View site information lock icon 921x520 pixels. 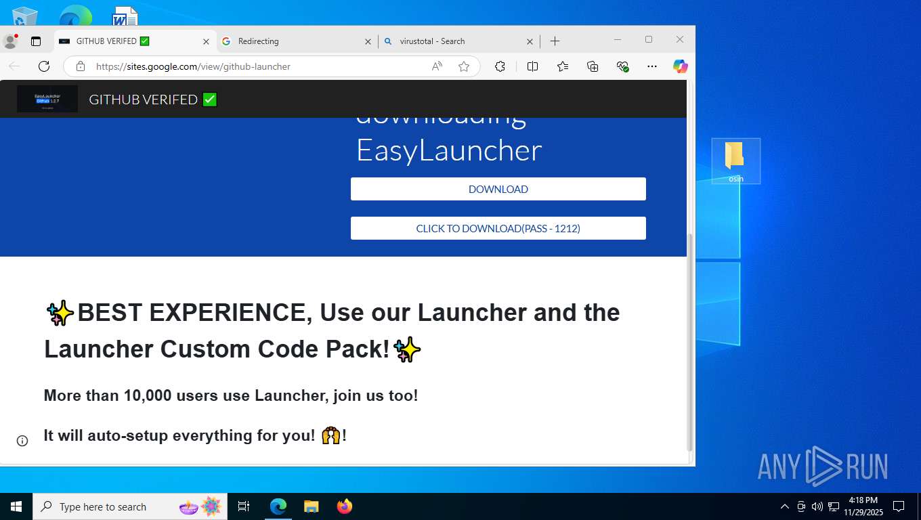point(81,66)
